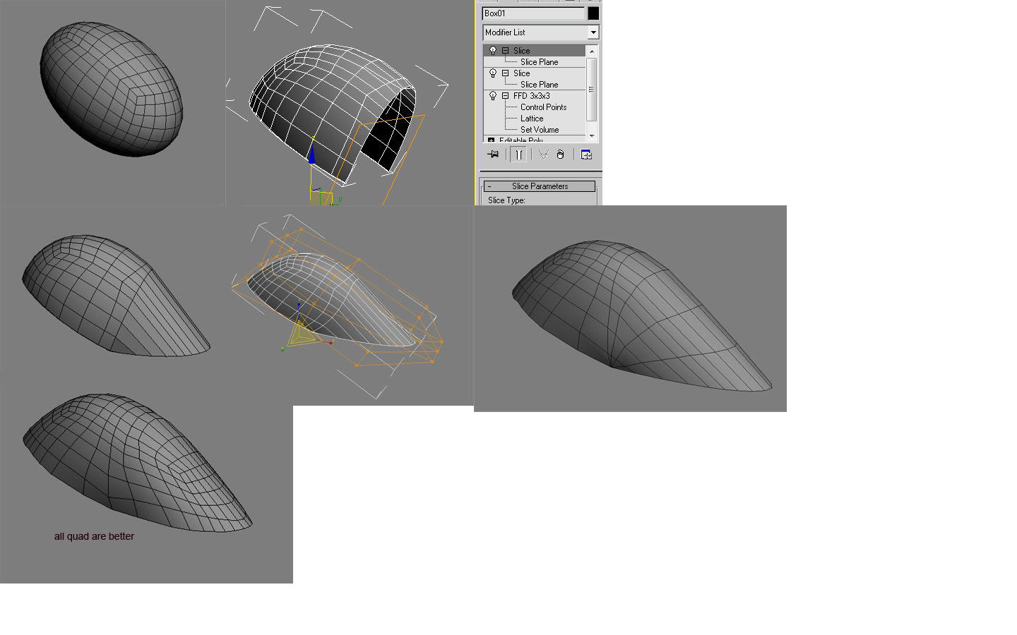This screenshot has width=1017, height=635.
Task: Collapse the Slice Parameters rollout
Action: coord(540,186)
